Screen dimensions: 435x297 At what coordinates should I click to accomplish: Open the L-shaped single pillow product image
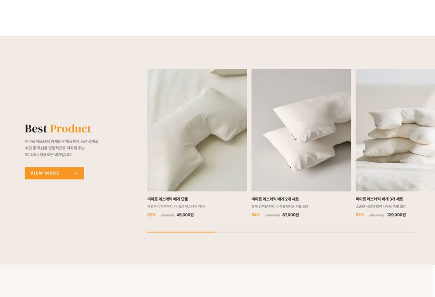point(197,130)
